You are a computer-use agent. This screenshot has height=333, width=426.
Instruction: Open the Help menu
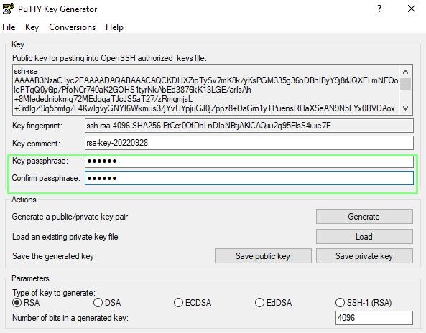click(x=114, y=27)
